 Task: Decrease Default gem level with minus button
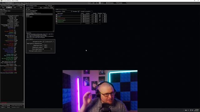[x=46, y=45]
